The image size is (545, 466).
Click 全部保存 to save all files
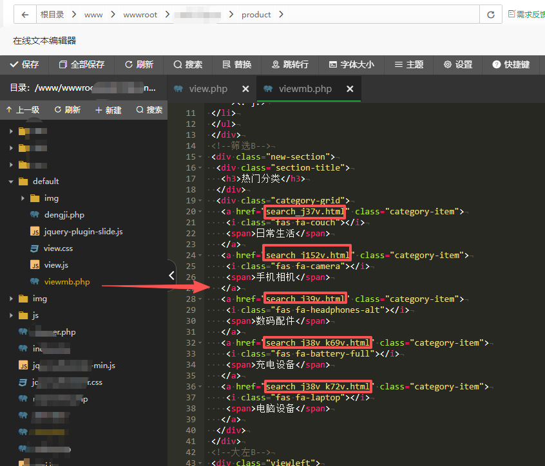82,64
